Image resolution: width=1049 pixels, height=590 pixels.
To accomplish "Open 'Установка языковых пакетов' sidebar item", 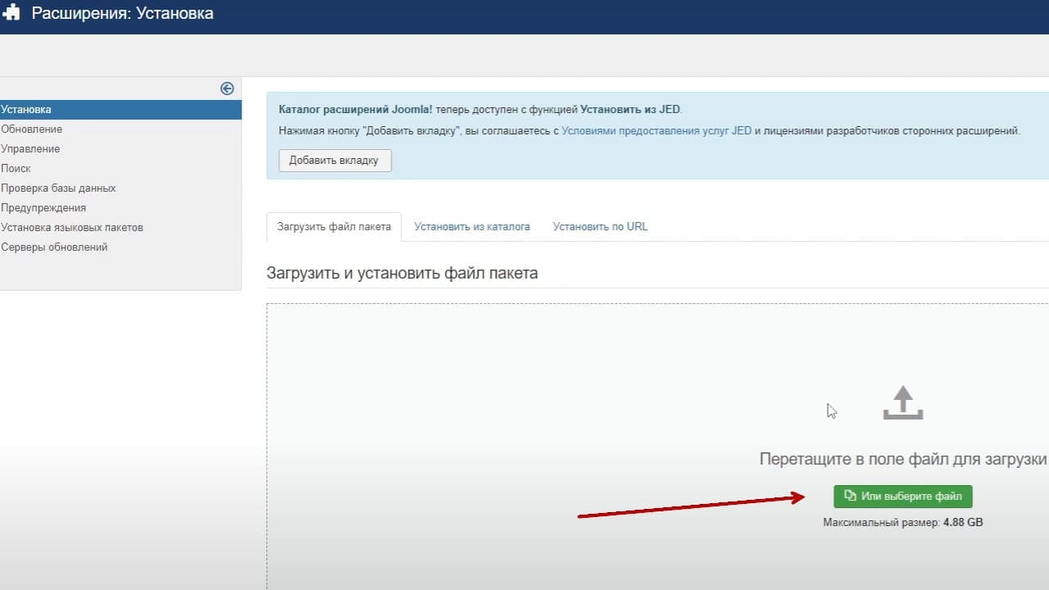I will [x=72, y=228].
